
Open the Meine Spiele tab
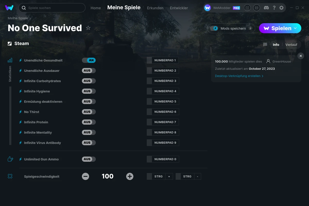pos(124,7)
